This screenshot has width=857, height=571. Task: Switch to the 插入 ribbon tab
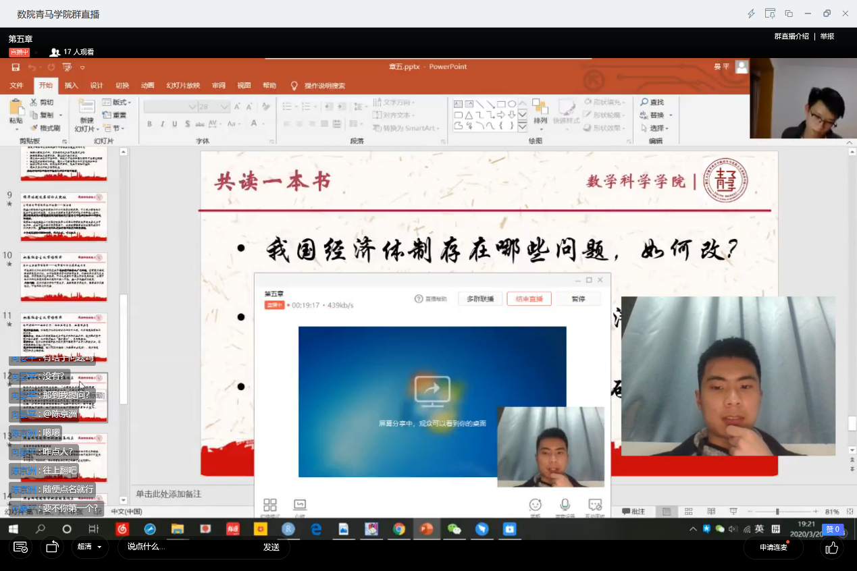click(71, 86)
